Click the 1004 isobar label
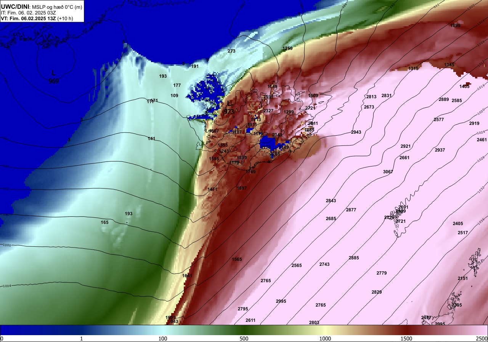Viewport: 488px width, 342px height. (x=7, y=286)
